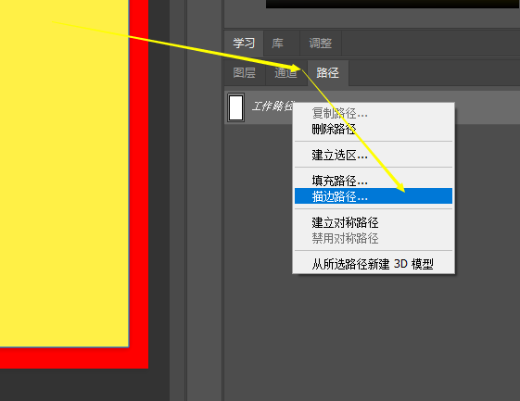This screenshot has width=520, height=401.
Task: Click the 复制路径... menu entry
Action: coord(374,113)
